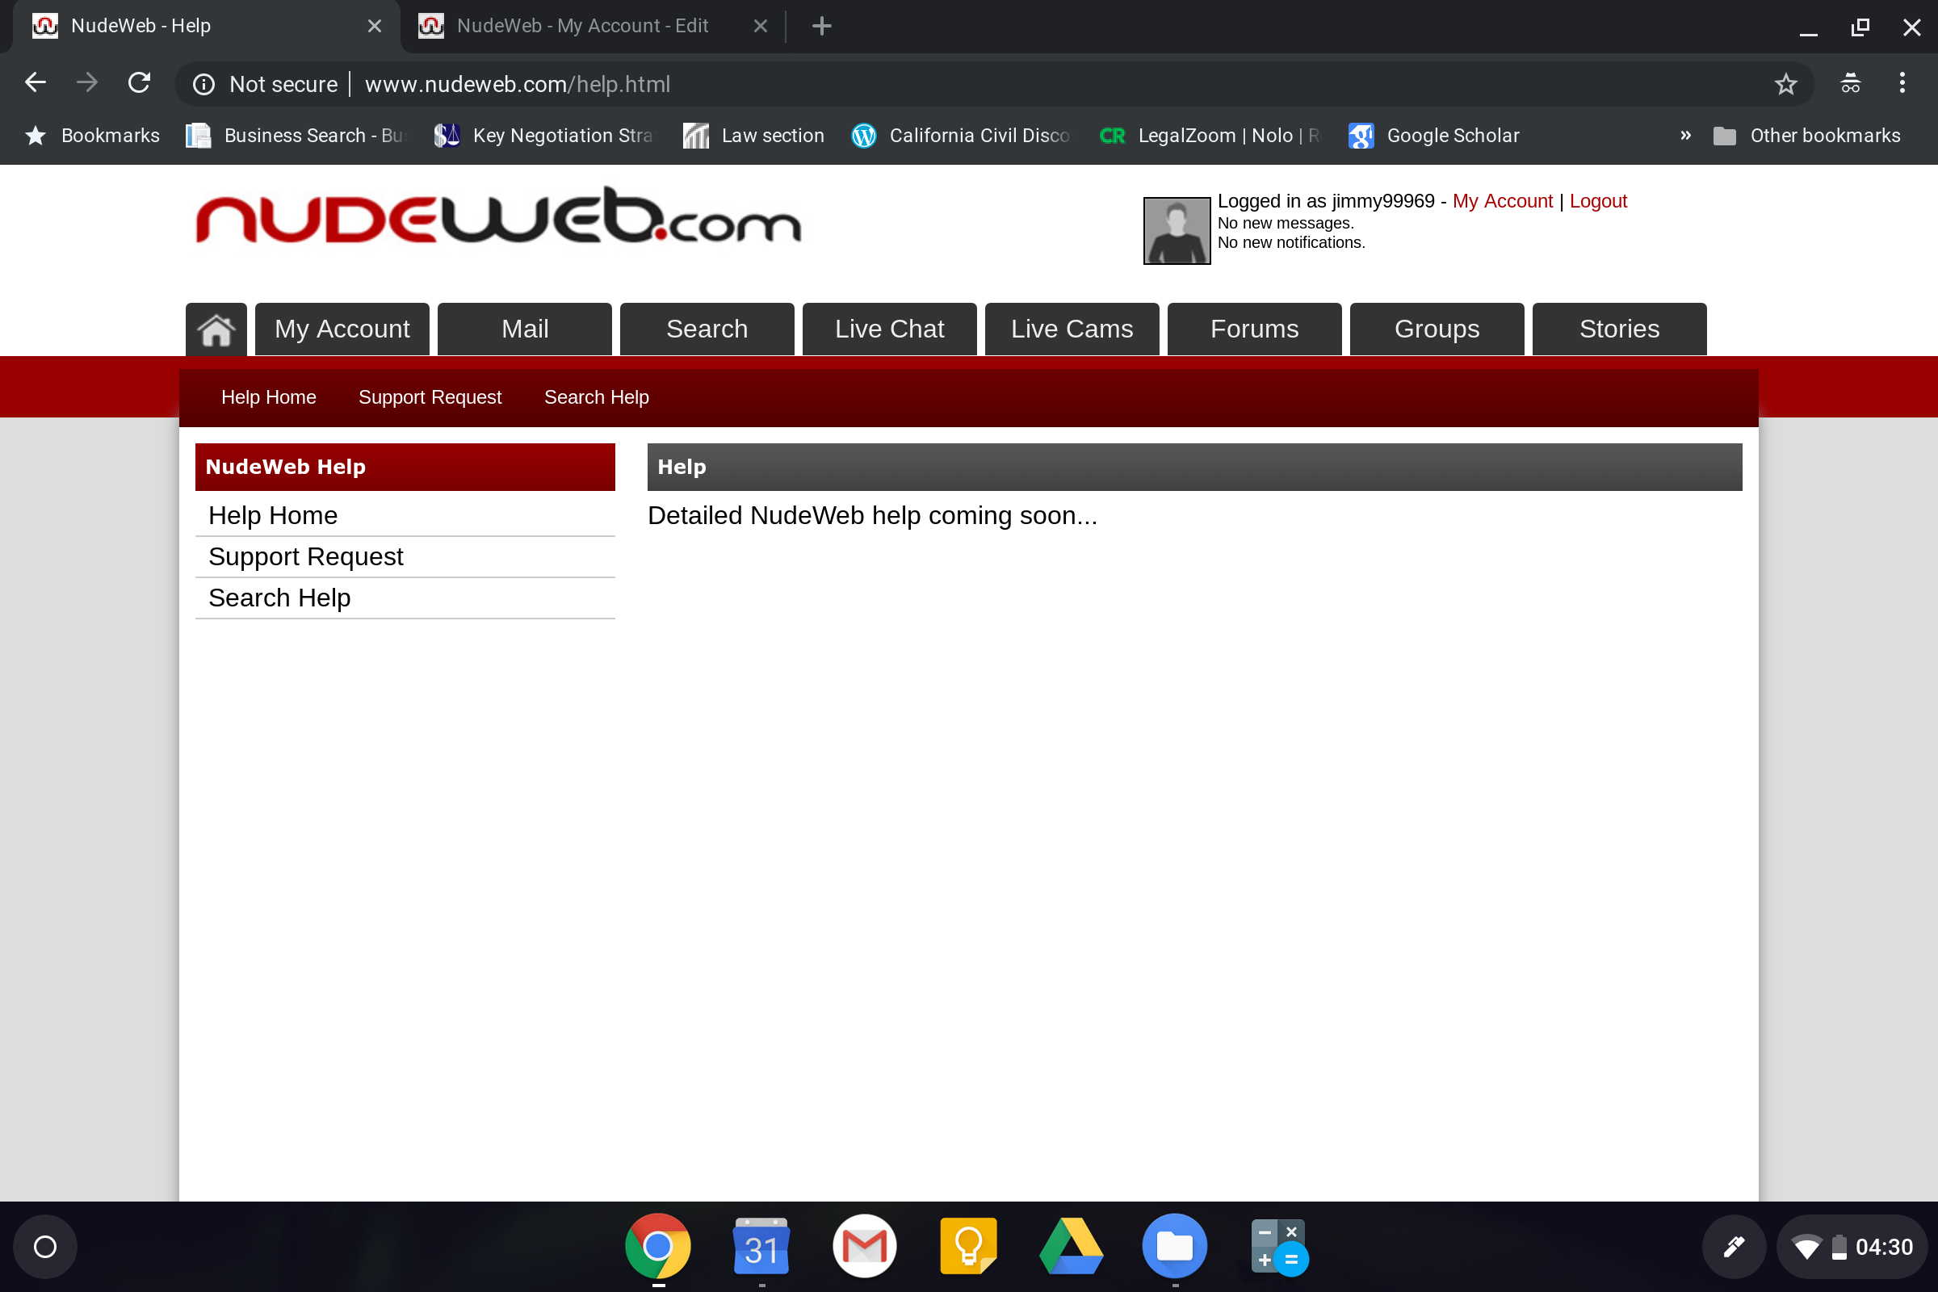Switch to My Account - Edit tab
The height and width of the screenshot is (1292, 1938).
click(581, 26)
